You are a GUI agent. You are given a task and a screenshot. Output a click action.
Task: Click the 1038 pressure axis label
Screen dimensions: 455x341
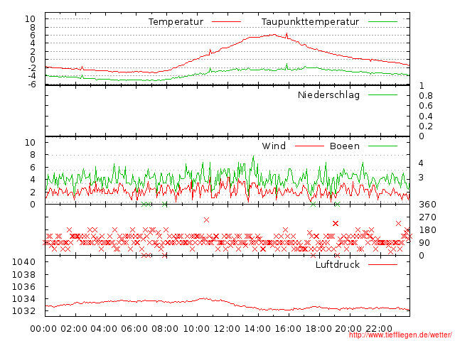(x=23, y=274)
